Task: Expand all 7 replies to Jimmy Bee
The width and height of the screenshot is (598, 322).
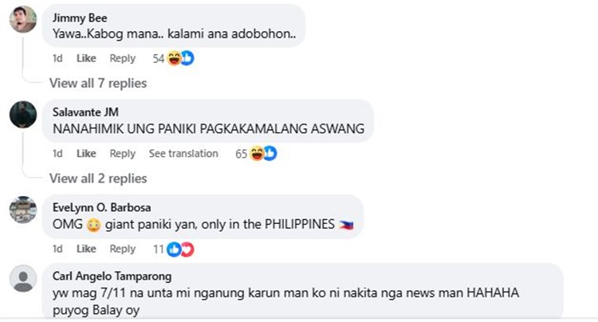Action: click(x=98, y=83)
